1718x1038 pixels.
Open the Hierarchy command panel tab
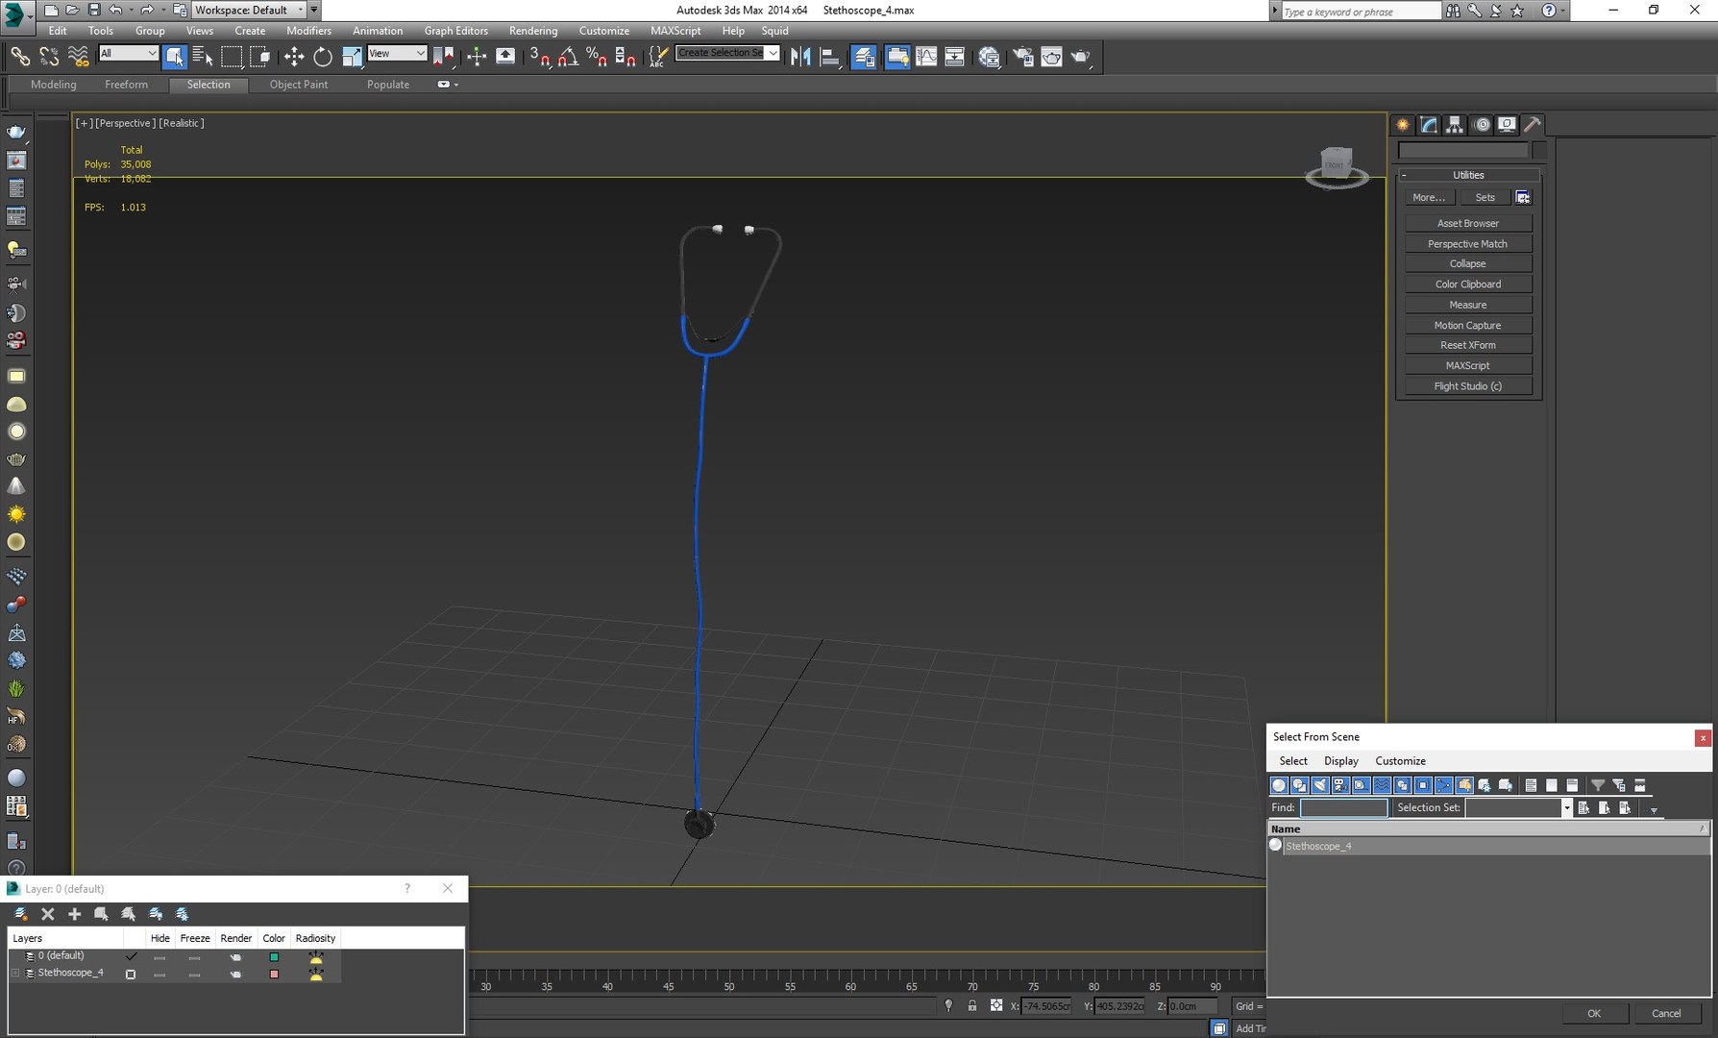(1455, 125)
